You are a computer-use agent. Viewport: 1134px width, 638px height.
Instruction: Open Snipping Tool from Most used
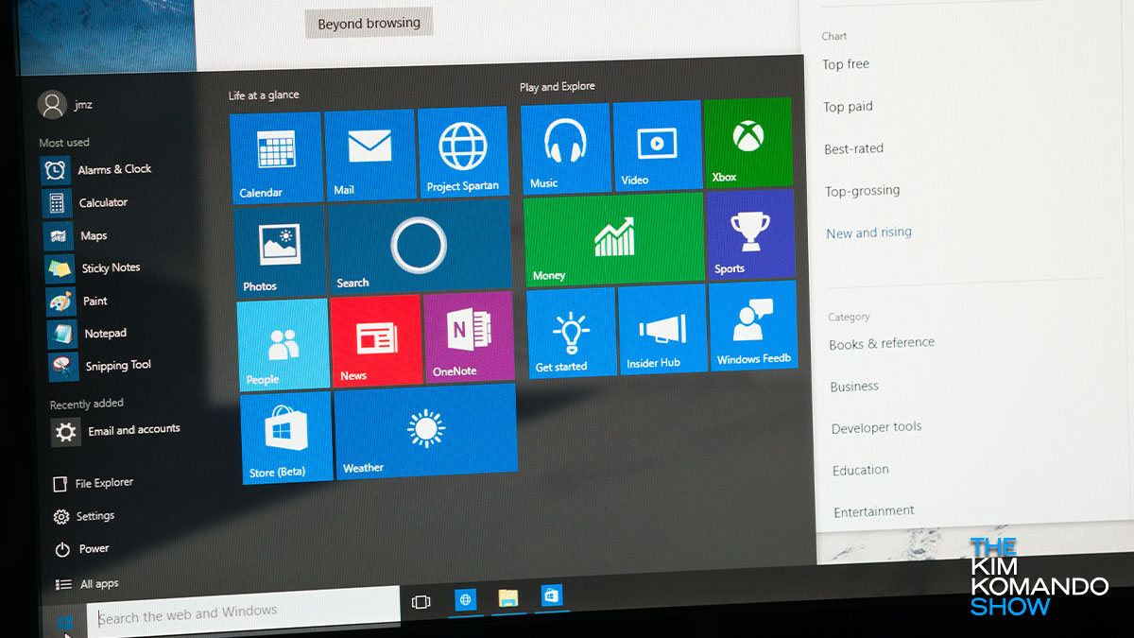(x=117, y=366)
